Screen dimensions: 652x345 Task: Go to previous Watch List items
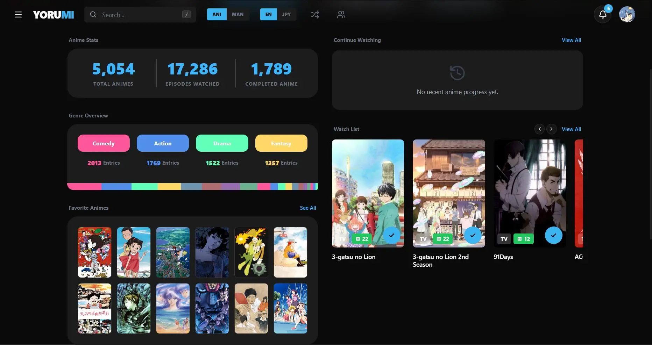(x=539, y=129)
